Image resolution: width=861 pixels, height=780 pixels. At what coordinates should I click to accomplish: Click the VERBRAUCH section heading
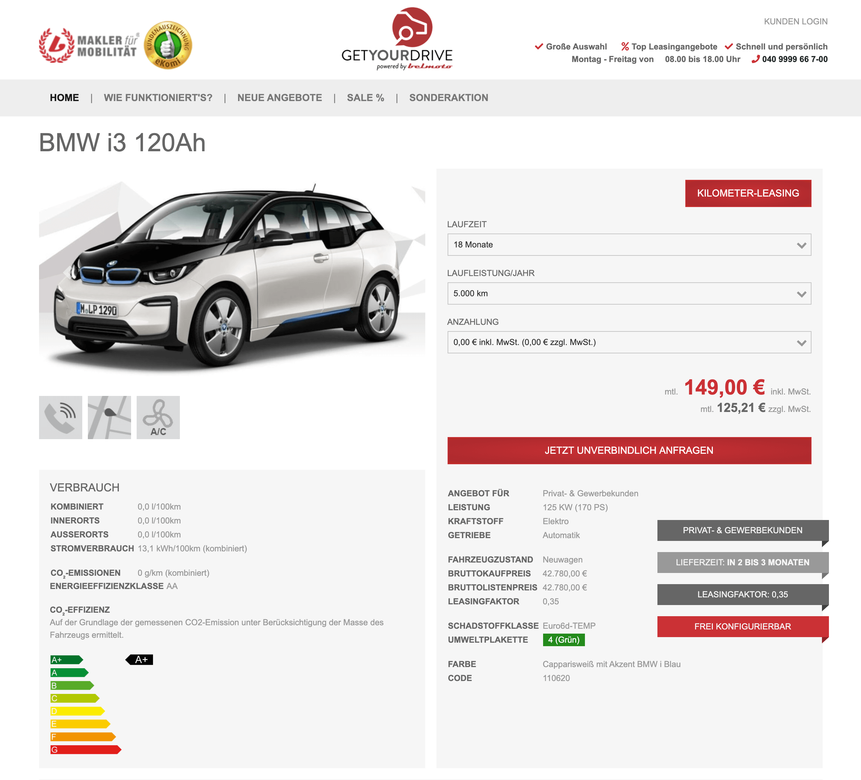(85, 488)
